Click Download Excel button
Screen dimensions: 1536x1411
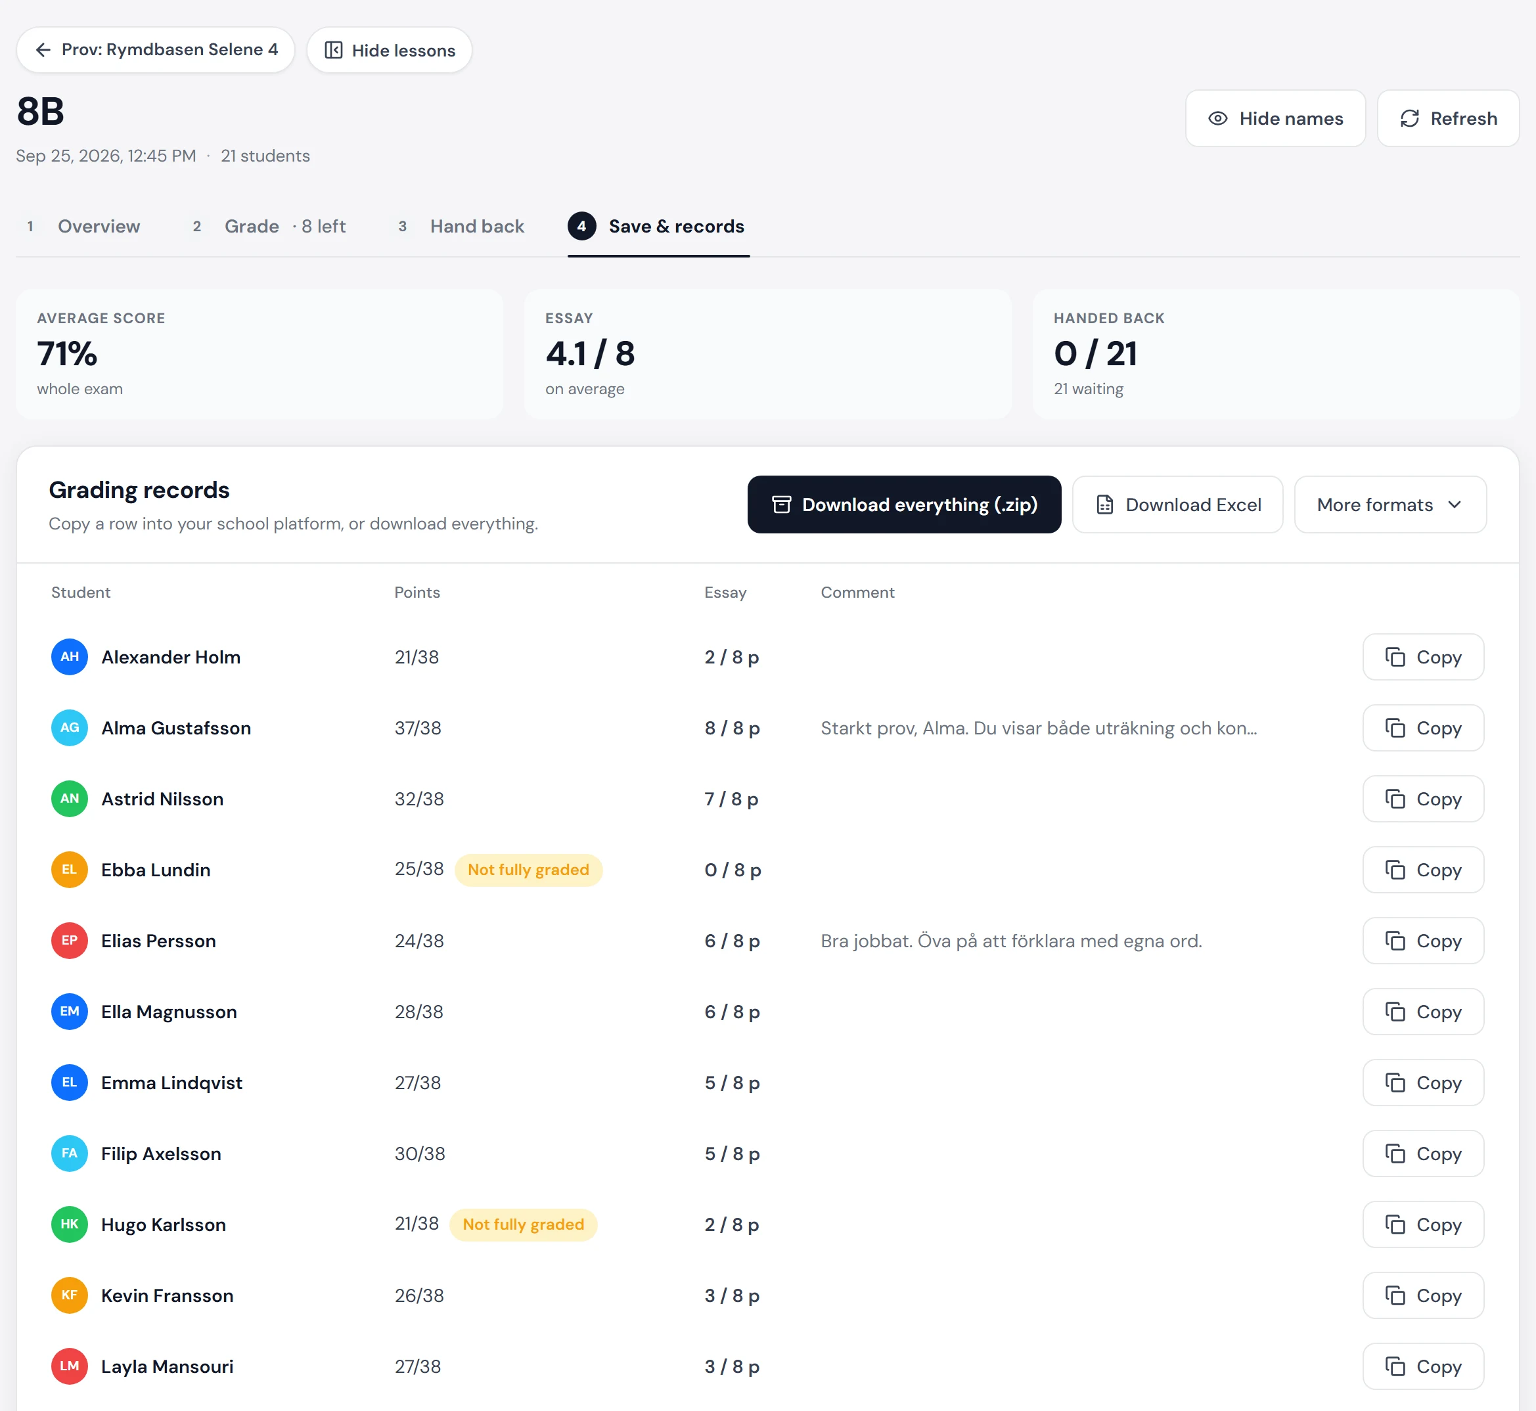point(1177,504)
